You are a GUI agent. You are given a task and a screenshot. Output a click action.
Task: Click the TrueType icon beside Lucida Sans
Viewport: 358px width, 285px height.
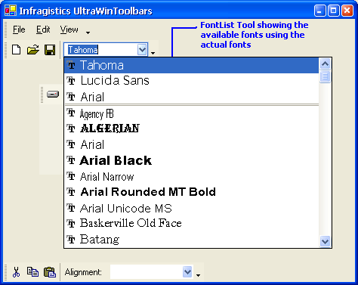point(71,81)
